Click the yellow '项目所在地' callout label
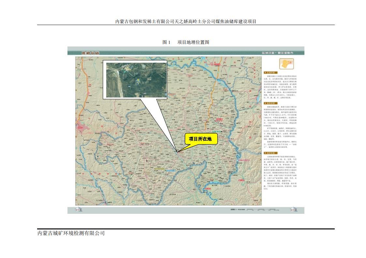366x258 pixels. 200,139
